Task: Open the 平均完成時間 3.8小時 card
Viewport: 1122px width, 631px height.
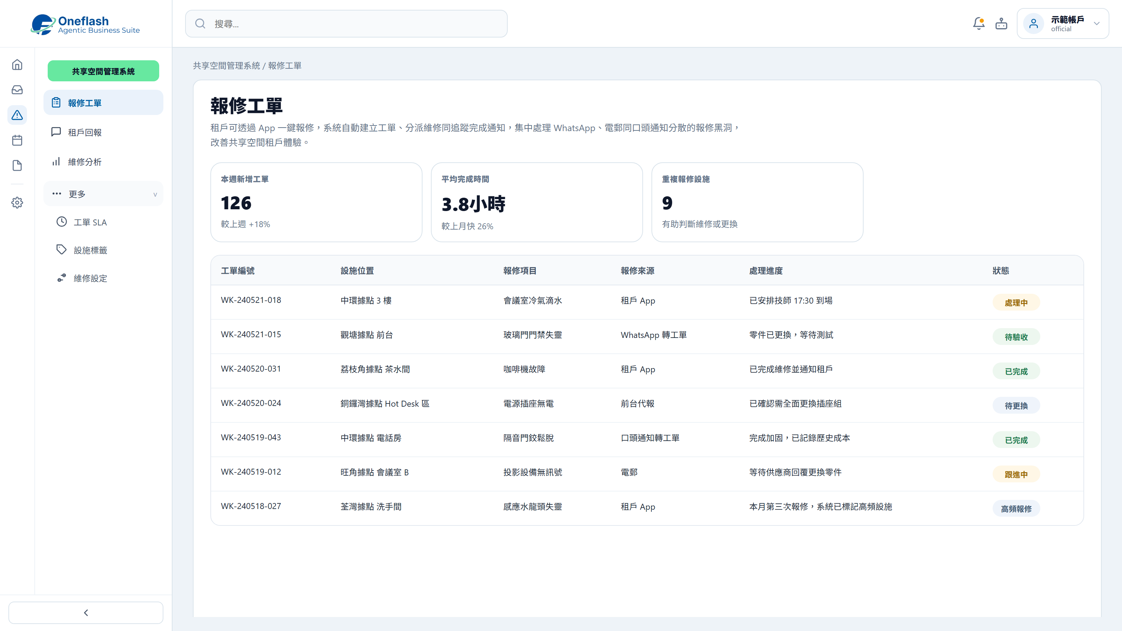Action: [536, 202]
